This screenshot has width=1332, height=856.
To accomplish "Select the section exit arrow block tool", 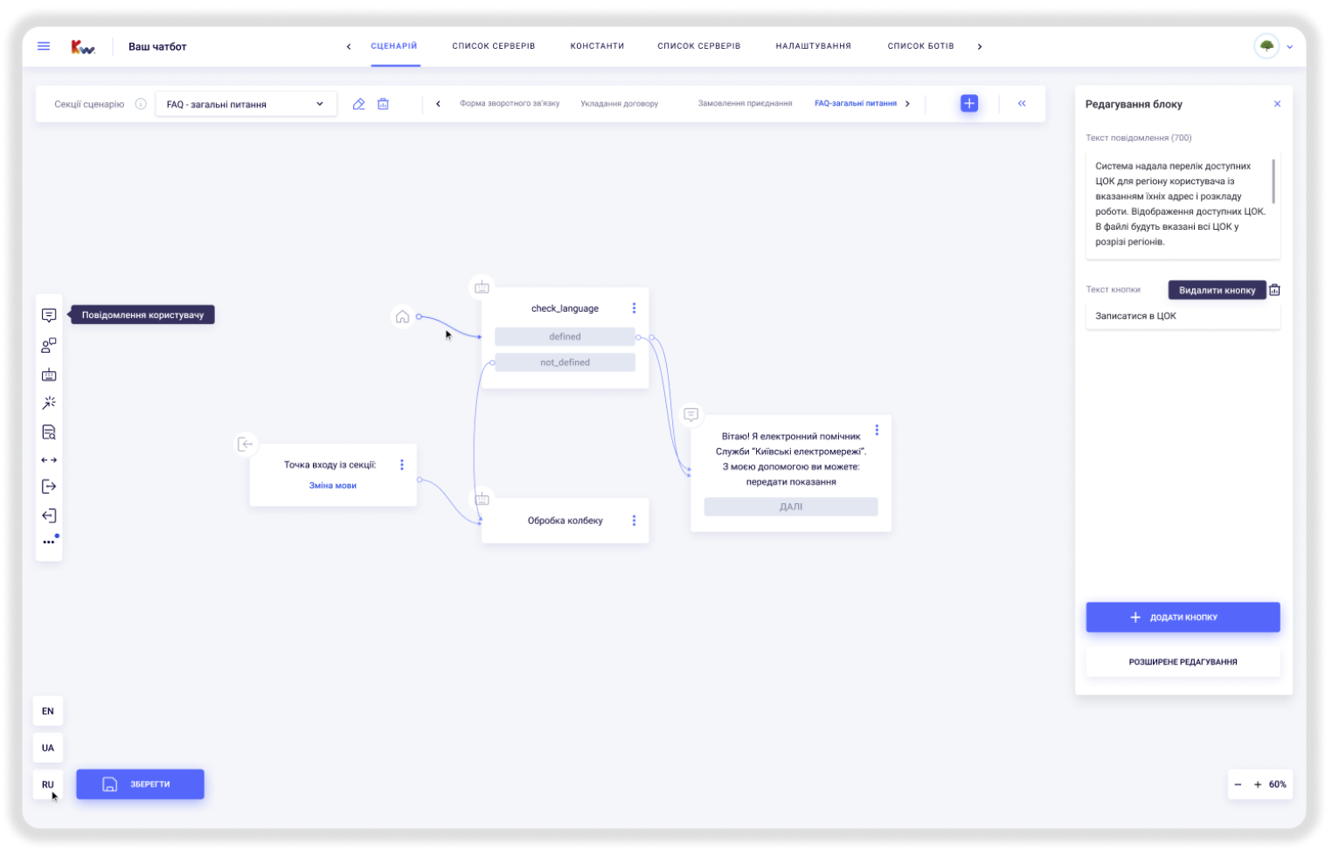I will point(49,487).
